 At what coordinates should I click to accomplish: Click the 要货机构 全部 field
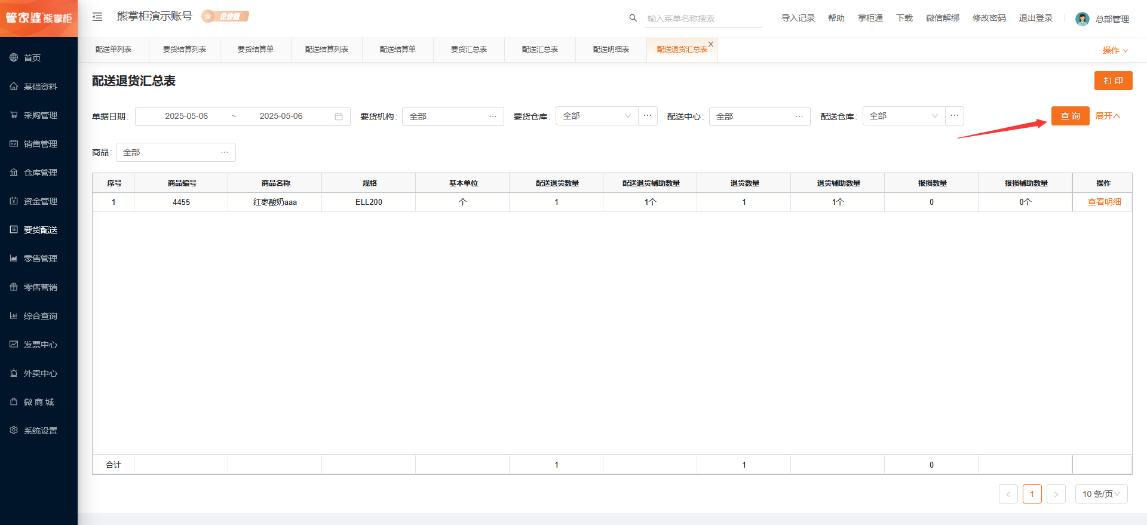tap(453, 116)
